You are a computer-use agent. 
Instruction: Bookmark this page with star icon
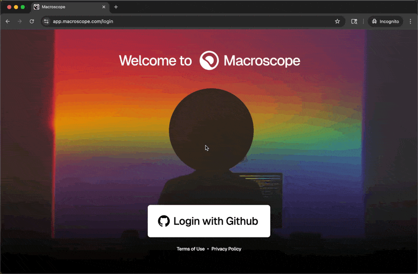pyautogui.click(x=337, y=21)
